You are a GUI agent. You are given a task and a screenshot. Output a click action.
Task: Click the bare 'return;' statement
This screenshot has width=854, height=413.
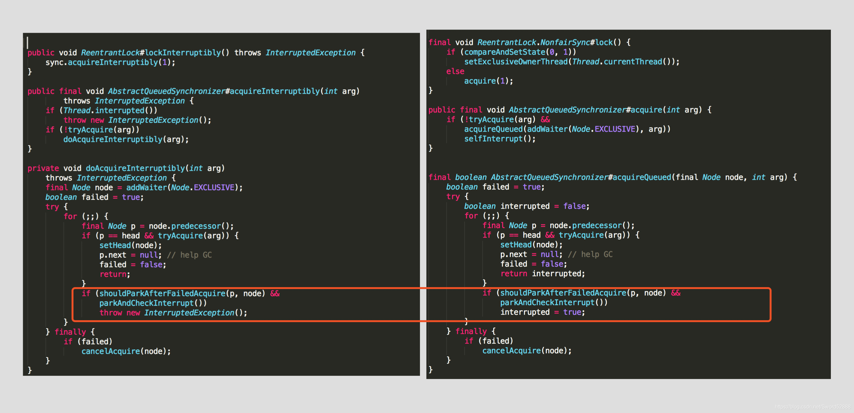point(115,274)
